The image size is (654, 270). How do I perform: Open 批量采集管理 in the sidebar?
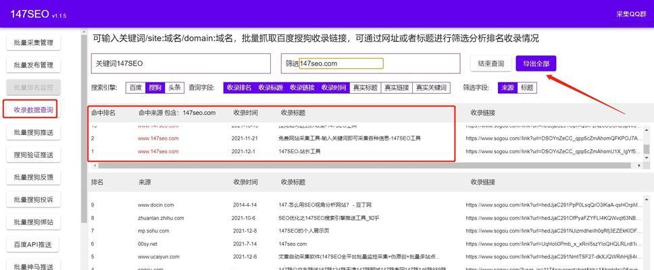click(33, 43)
